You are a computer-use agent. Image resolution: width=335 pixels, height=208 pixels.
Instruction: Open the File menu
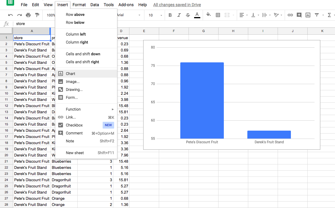[x=24, y=5]
